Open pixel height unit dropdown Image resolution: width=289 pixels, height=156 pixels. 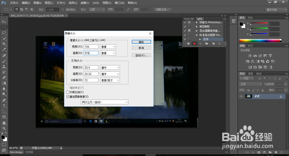tap(108, 53)
